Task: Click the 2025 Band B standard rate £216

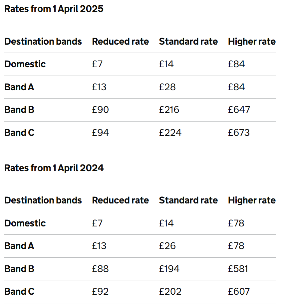Action: (169, 110)
